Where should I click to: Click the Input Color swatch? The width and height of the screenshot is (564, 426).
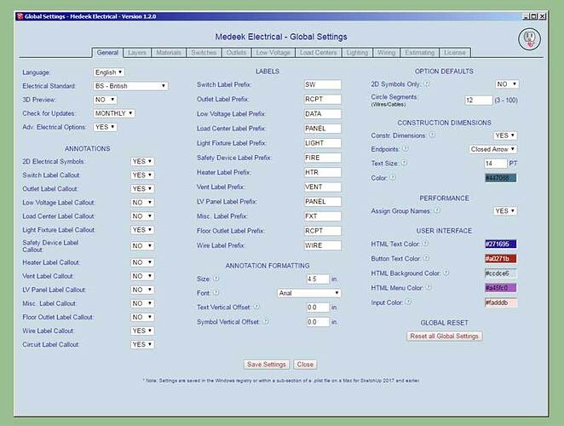coord(501,302)
